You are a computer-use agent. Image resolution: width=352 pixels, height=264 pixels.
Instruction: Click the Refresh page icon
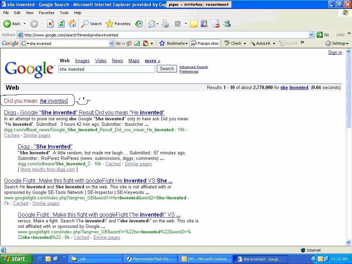61,24
